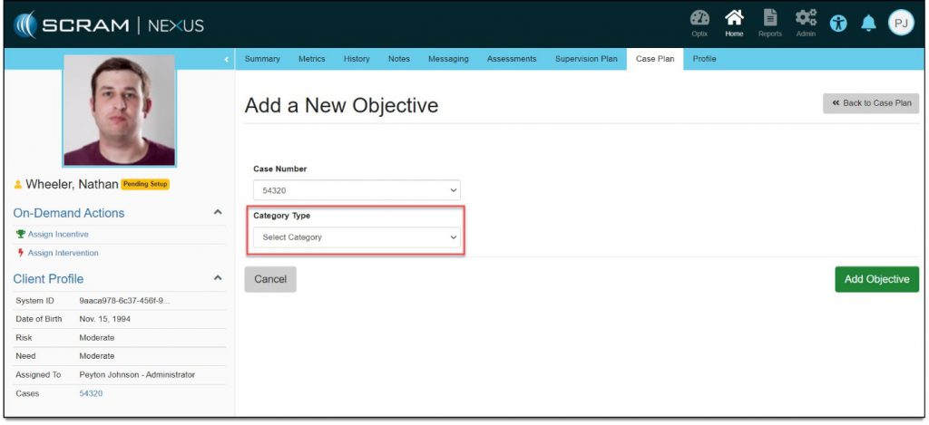Open the Optix dashboard icon
Screen dimensions: 929x425
(699, 23)
